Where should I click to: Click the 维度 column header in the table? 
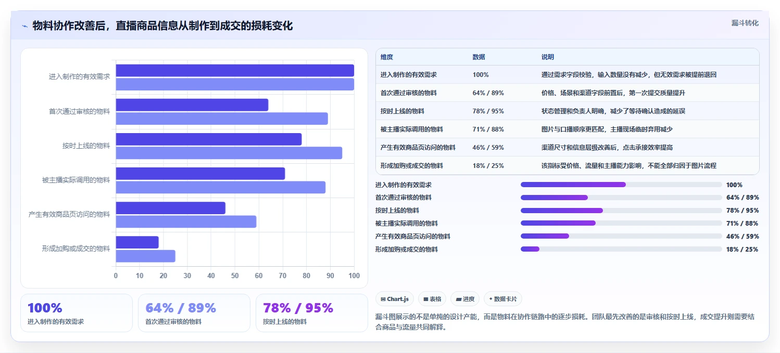(x=387, y=57)
